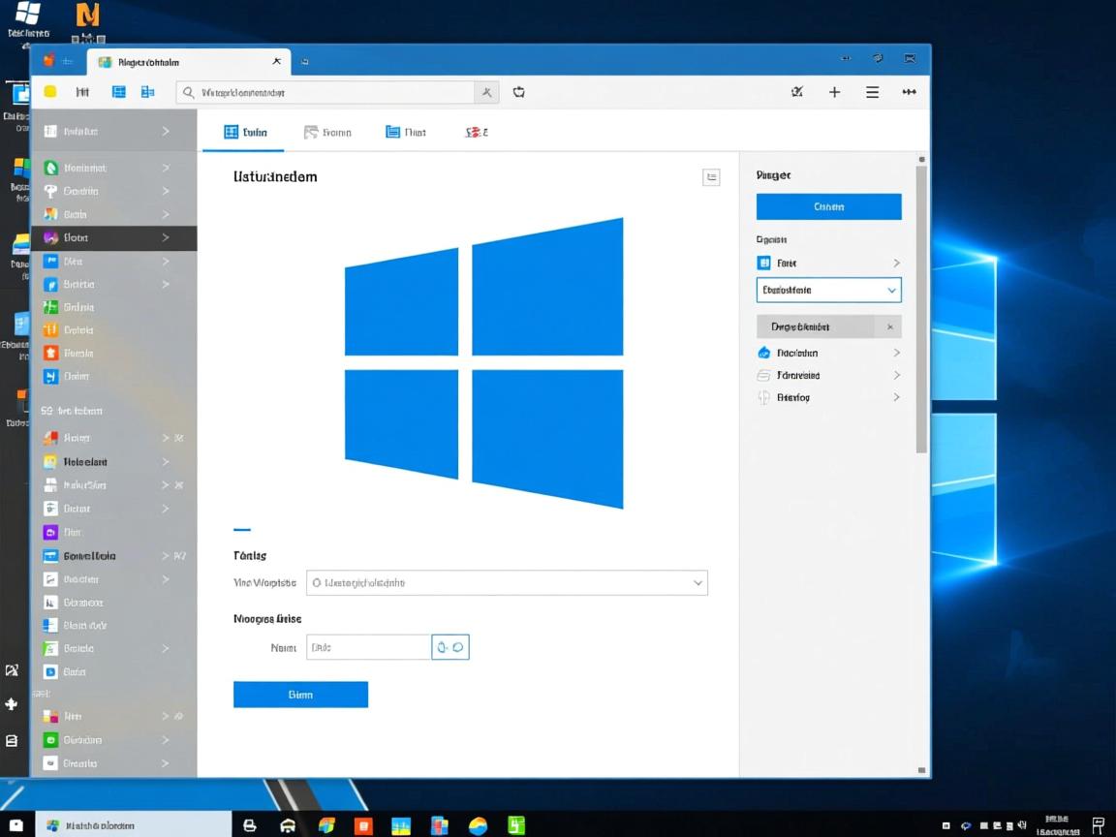The width and height of the screenshot is (1116, 837).
Task: Open the dropdown box below Font
Action: click(x=828, y=290)
